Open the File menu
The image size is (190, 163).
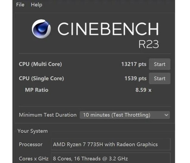tap(20, 5)
